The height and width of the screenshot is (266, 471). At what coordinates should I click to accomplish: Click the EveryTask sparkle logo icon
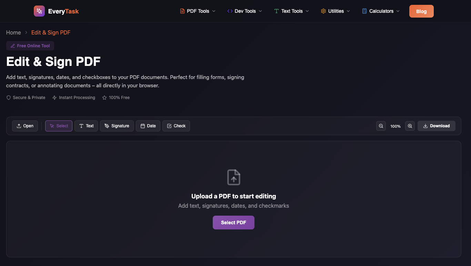tap(39, 11)
